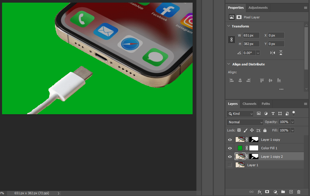The height and width of the screenshot is (196, 310).
Task: Switch to the Channels tab
Action: 249,104
